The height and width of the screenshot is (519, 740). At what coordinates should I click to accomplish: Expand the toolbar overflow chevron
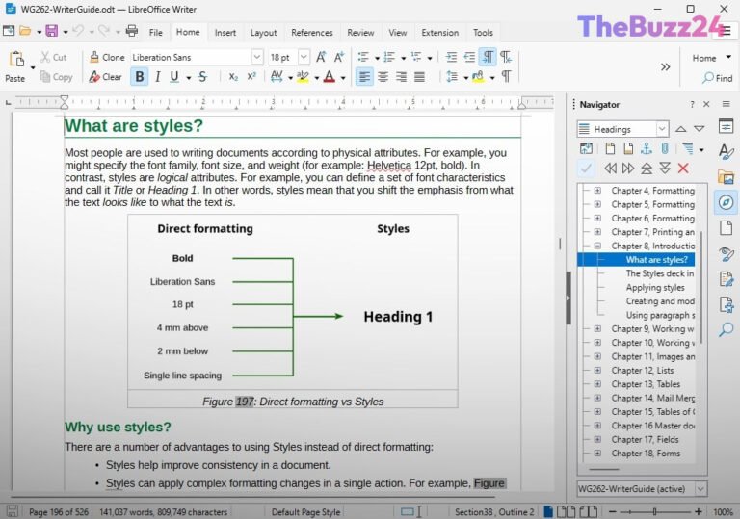pos(666,67)
